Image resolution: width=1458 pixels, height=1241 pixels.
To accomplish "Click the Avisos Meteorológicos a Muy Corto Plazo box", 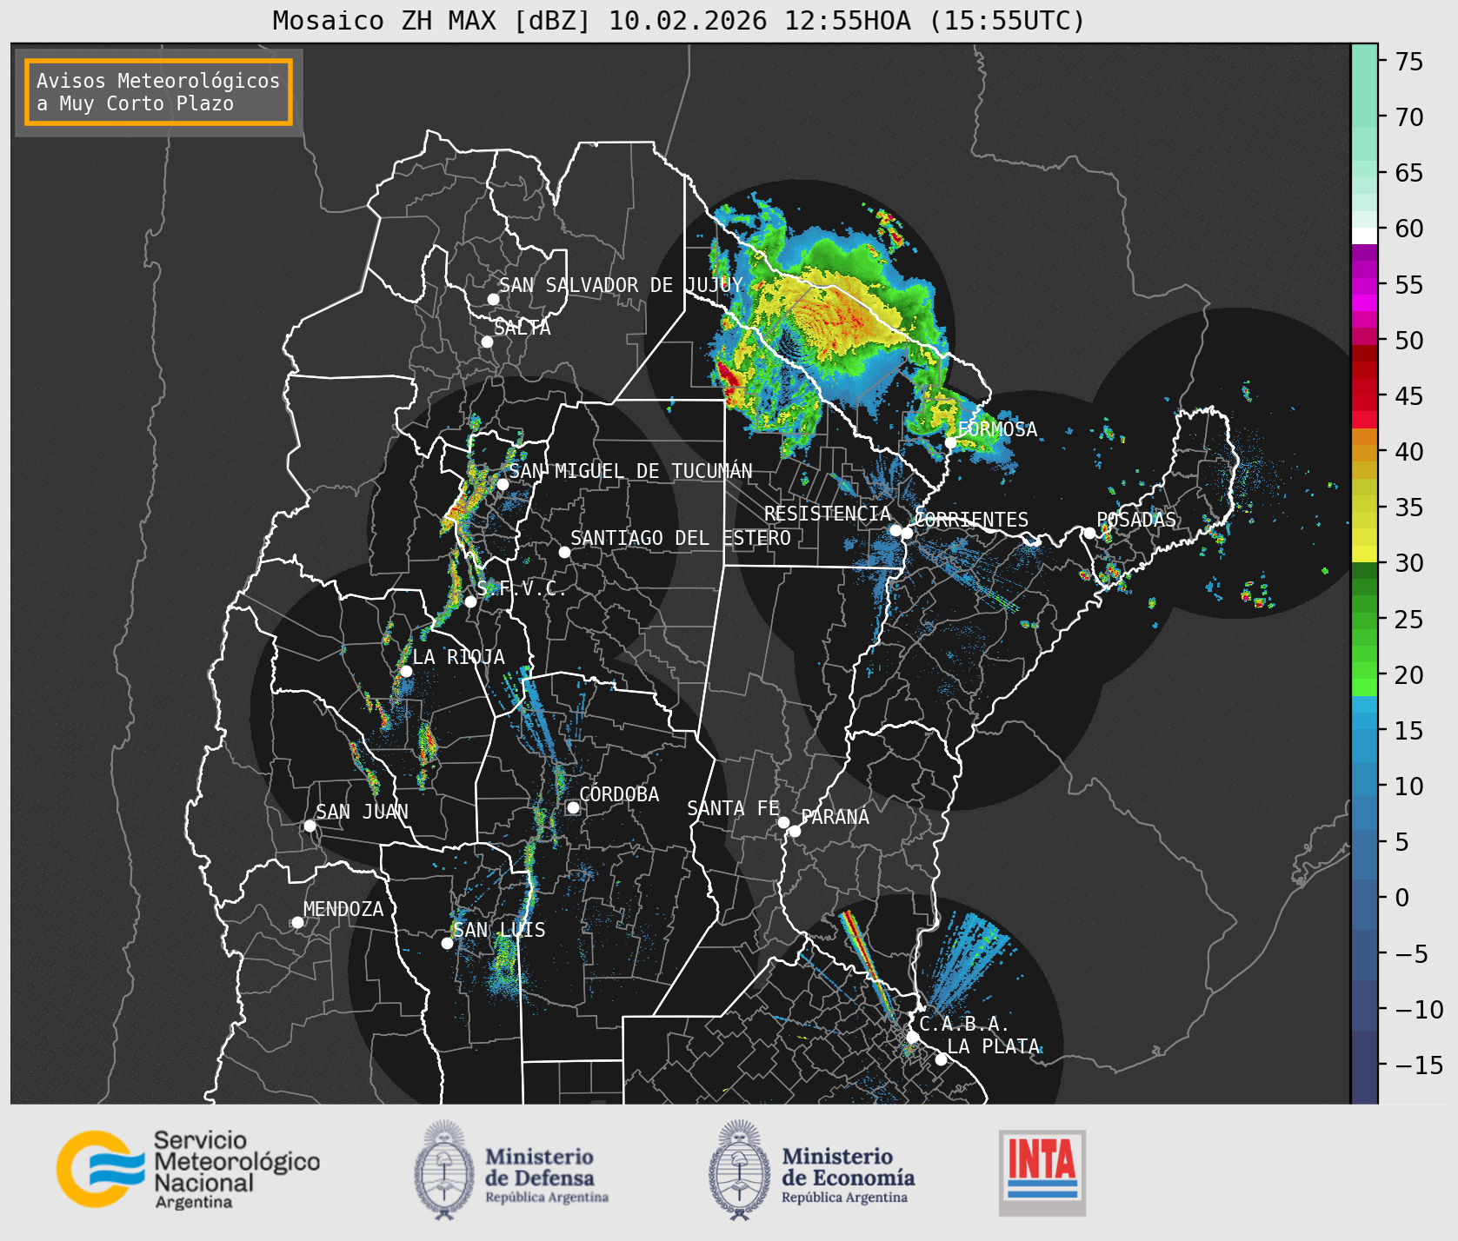I will tap(158, 93).
